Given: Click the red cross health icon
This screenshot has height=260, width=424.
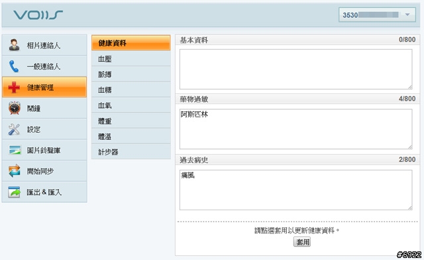Looking at the screenshot, I should pyautogui.click(x=14, y=87).
